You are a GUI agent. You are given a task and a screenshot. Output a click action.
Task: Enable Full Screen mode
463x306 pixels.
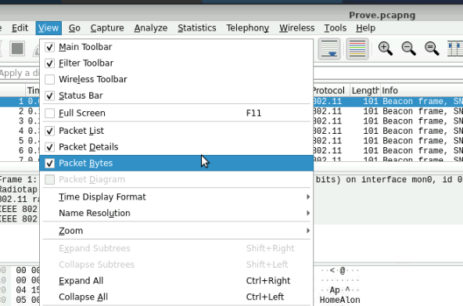[176, 113]
